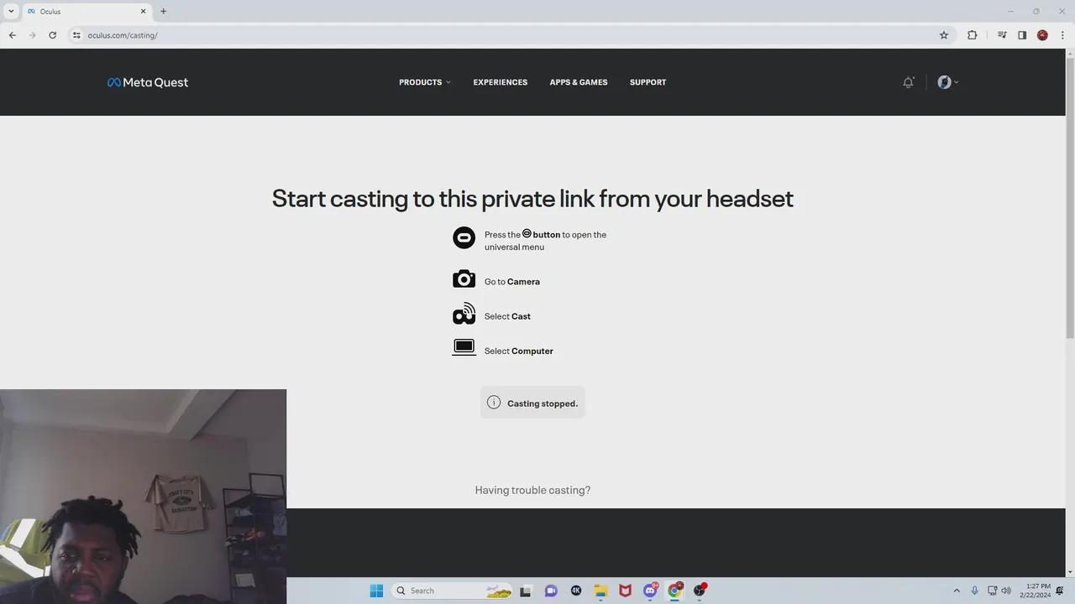Open Apps & Games section

[x=579, y=82]
